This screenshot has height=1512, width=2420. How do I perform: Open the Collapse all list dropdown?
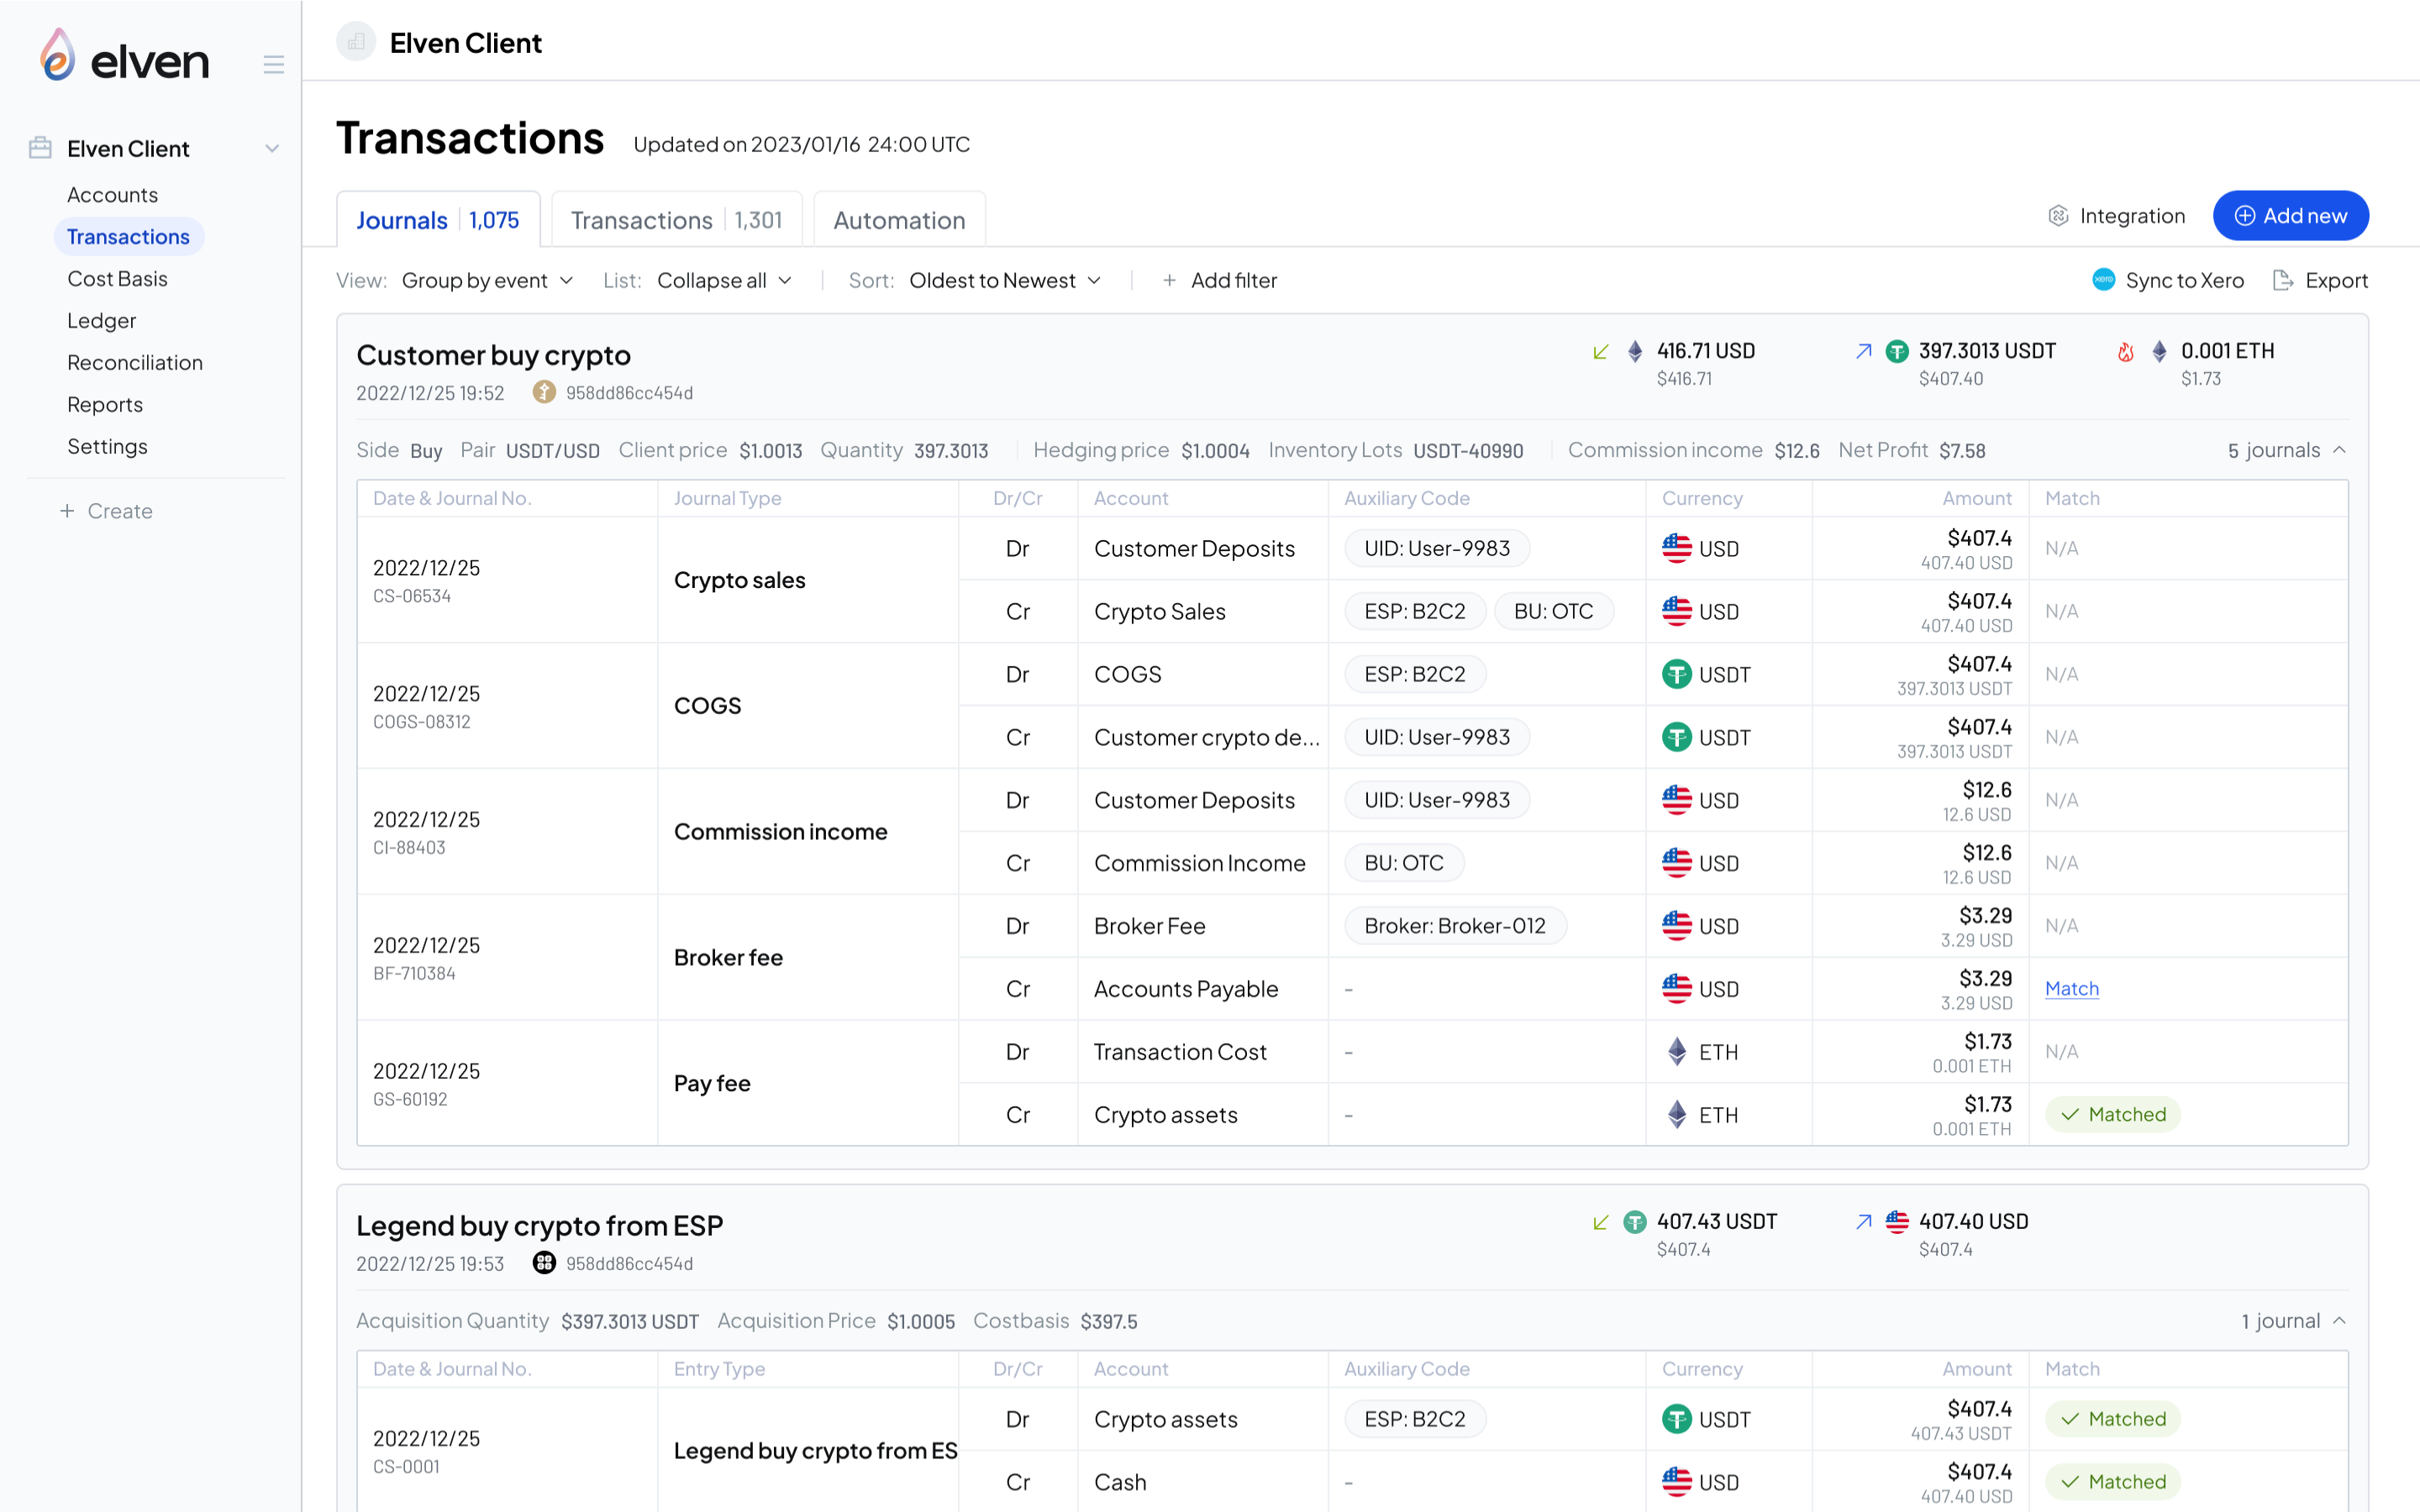pyautogui.click(x=723, y=280)
